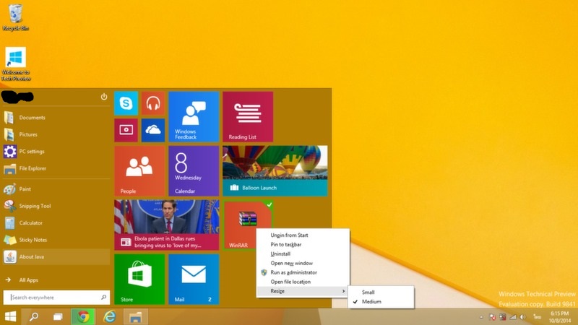Open the Balloon Launch travel tile
578x325 pixels.
pos(275,171)
